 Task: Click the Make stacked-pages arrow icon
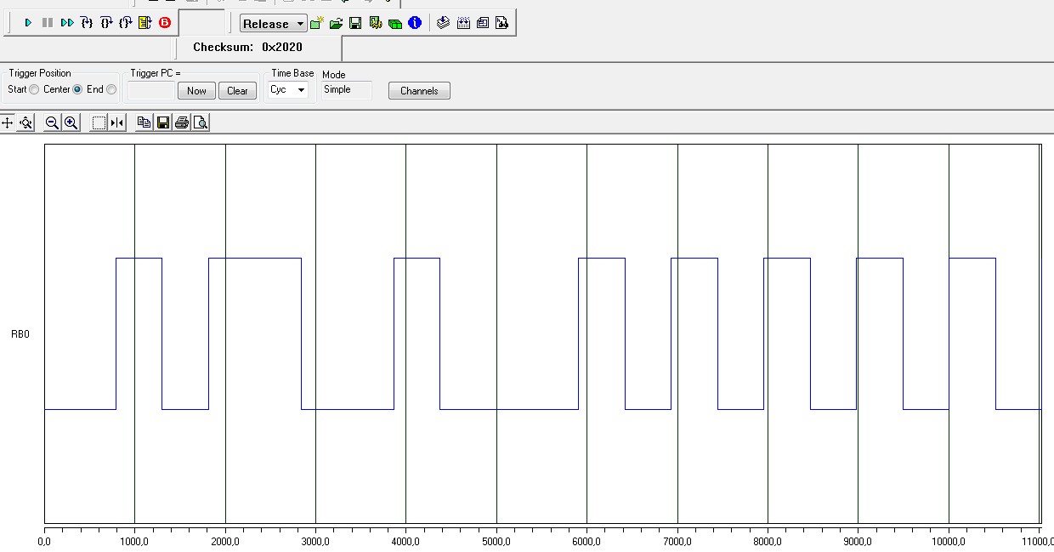(443, 23)
